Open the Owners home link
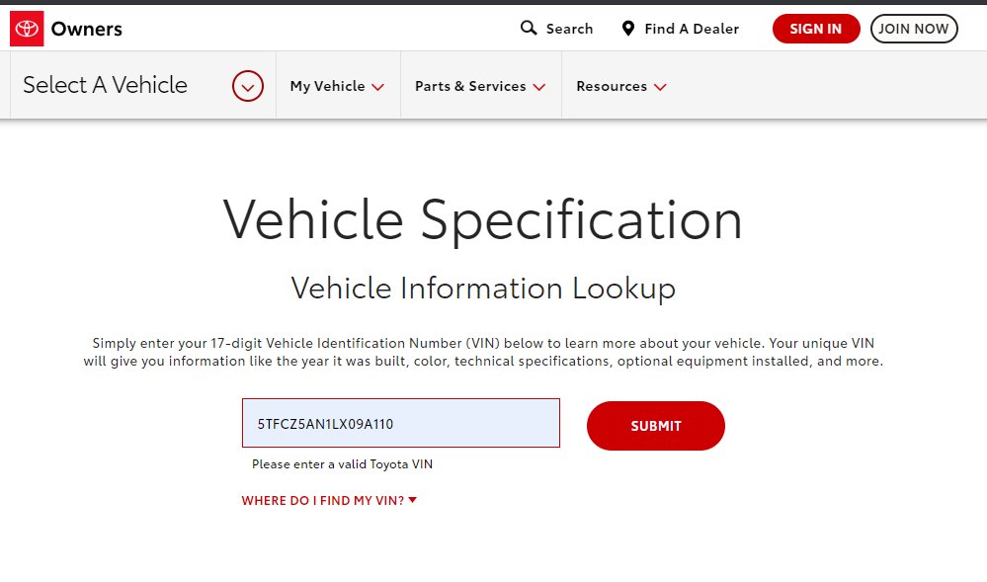 click(86, 29)
